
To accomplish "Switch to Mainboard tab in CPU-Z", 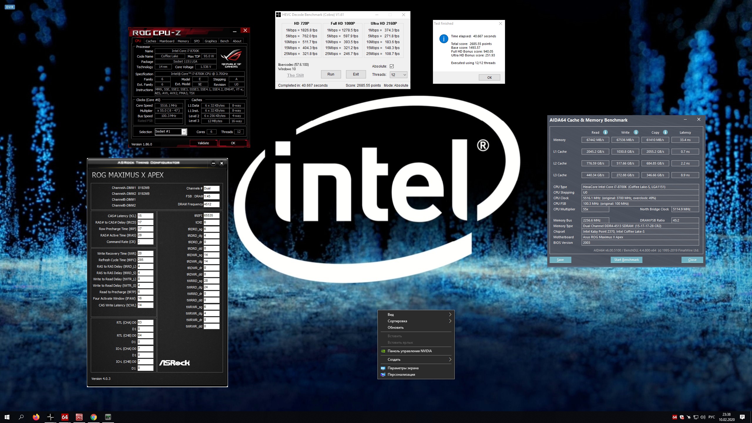I will [167, 41].
